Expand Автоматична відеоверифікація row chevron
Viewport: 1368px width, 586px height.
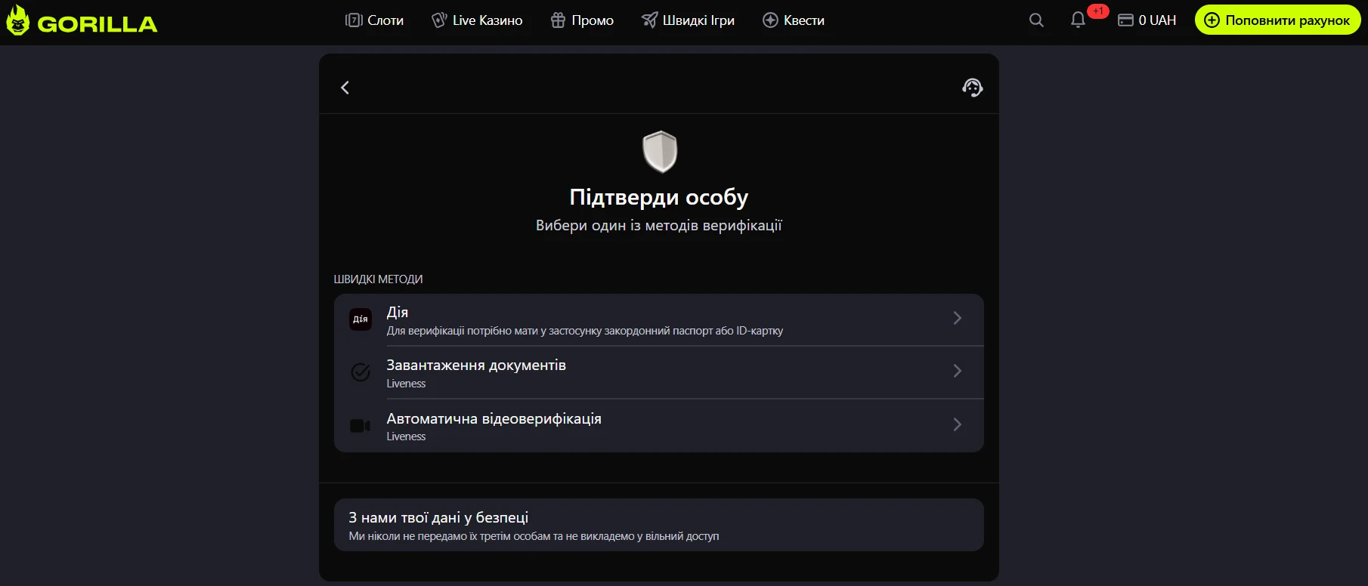click(x=957, y=424)
